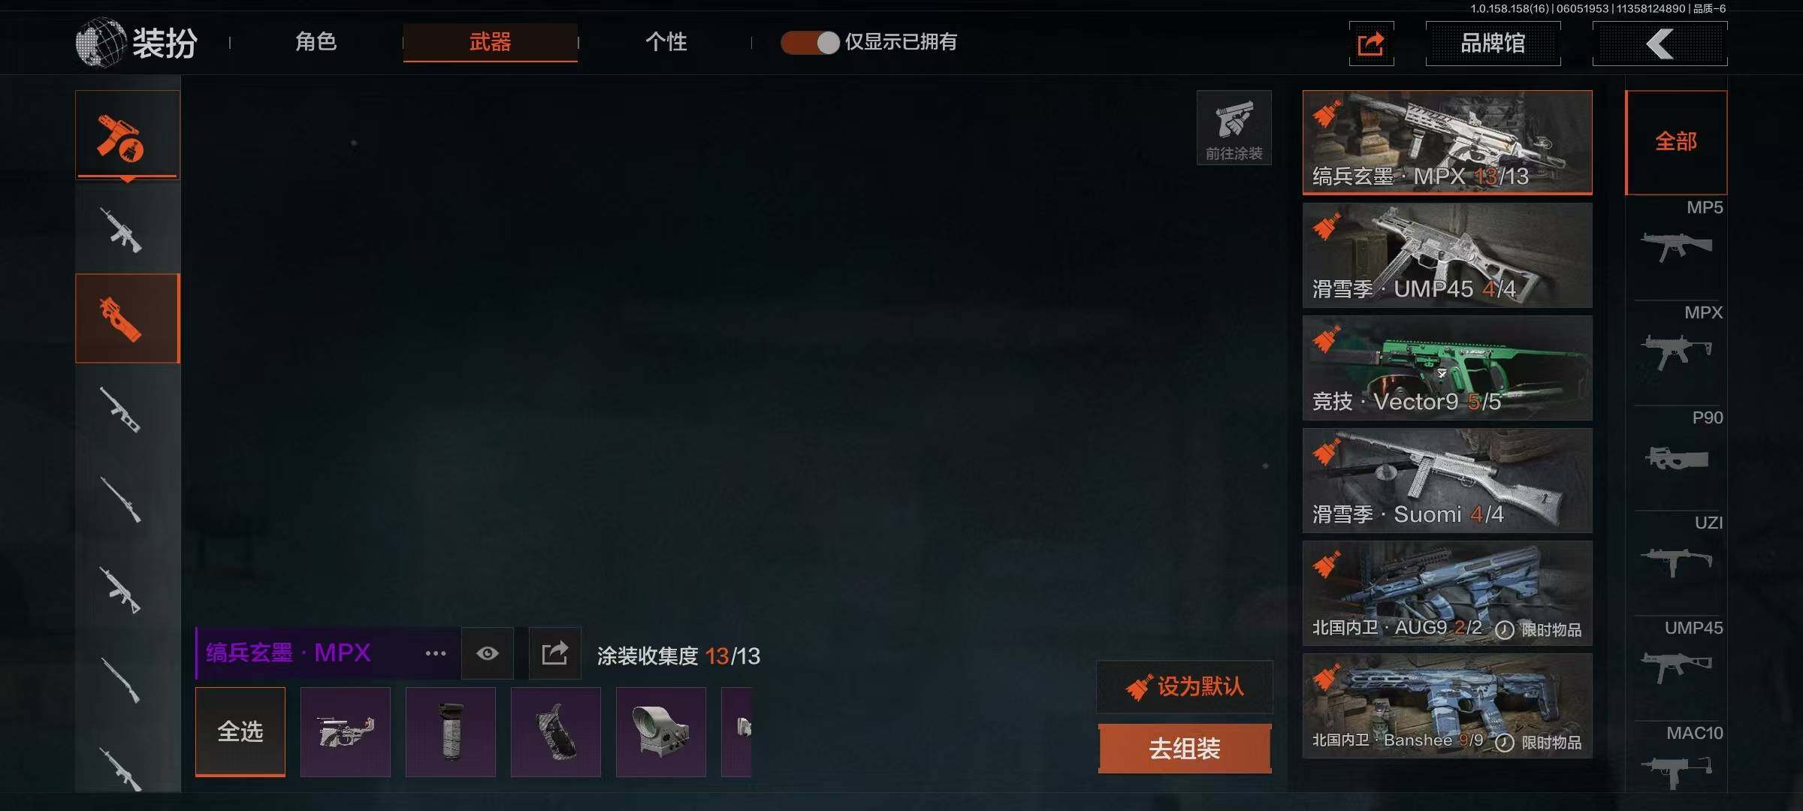Go back with the left arrow button
Screen dimensions: 1803x811
click(1660, 44)
